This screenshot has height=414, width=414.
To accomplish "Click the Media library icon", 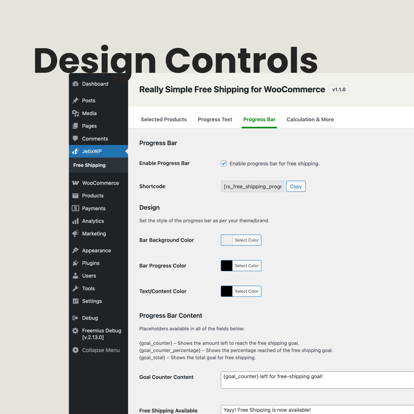I will coord(75,113).
